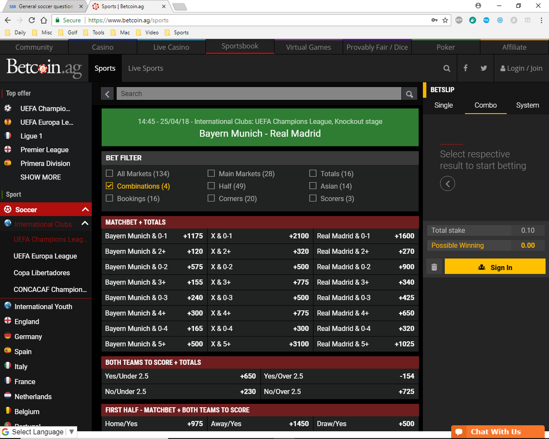Select No/Under 2.5 at +230
The width and height of the screenshot is (549, 439).
tap(181, 391)
